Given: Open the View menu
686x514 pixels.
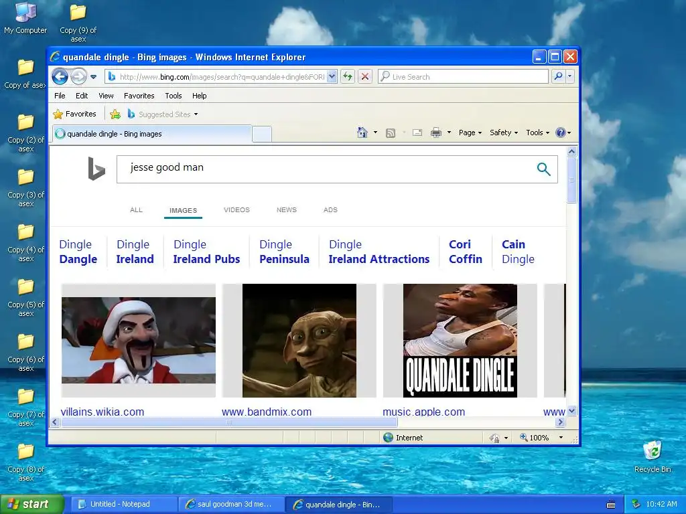Looking at the screenshot, I should pos(106,96).
